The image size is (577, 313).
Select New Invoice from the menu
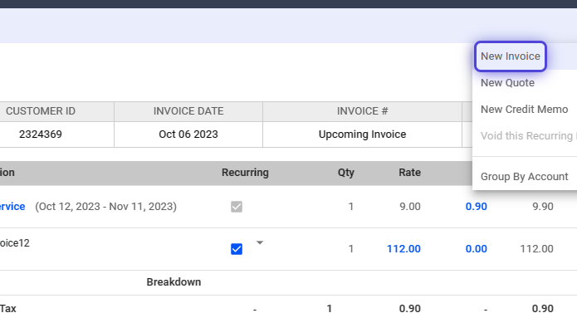pyautogui.click(x=510, y=56)
